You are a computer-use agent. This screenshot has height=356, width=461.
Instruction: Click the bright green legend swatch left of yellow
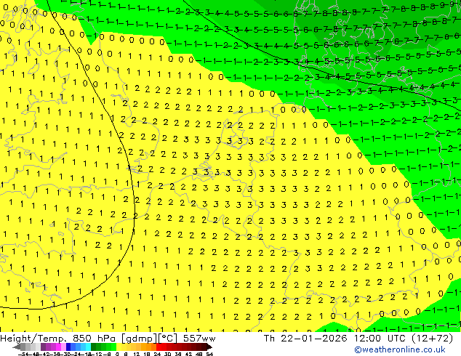tap(113, 347)
